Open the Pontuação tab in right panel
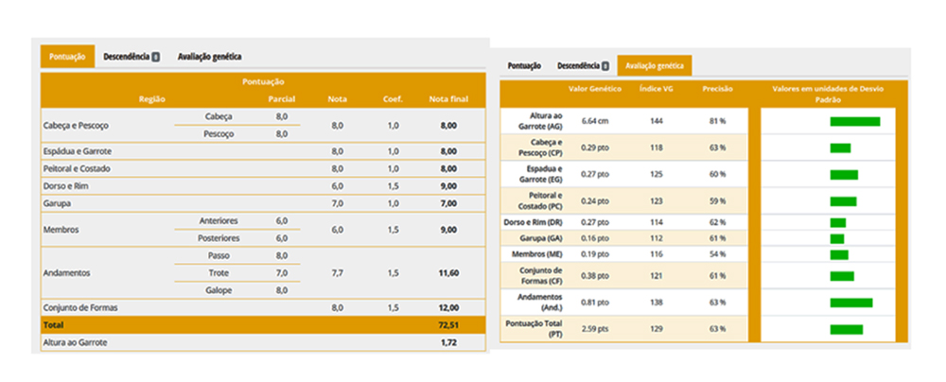Image resolution: width=946 pixels, height=382 pixels. pos(524,66)
